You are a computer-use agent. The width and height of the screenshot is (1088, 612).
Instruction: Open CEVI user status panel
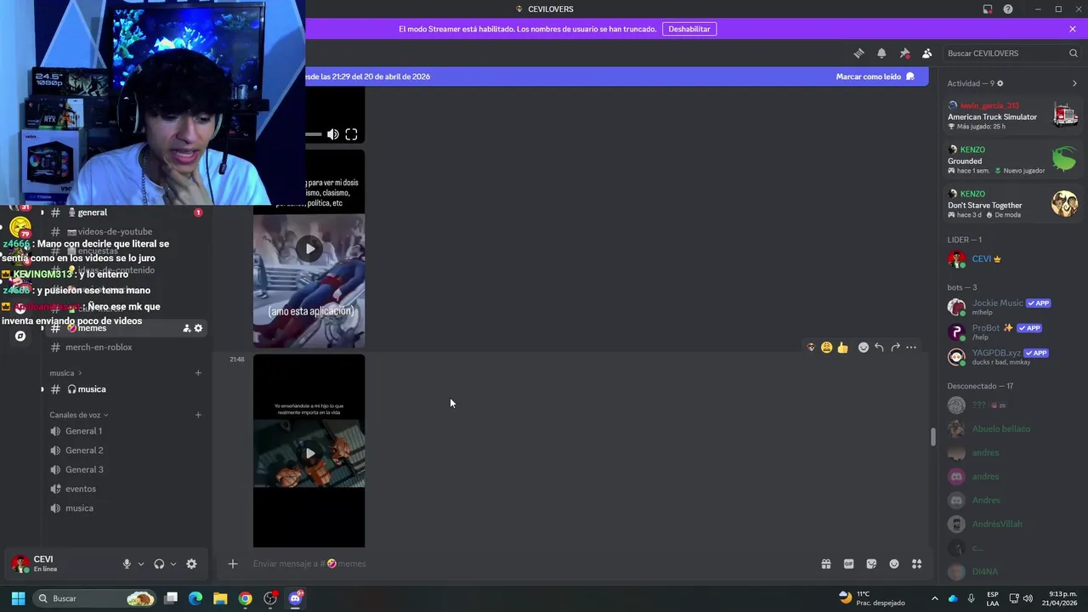point(59,564)
